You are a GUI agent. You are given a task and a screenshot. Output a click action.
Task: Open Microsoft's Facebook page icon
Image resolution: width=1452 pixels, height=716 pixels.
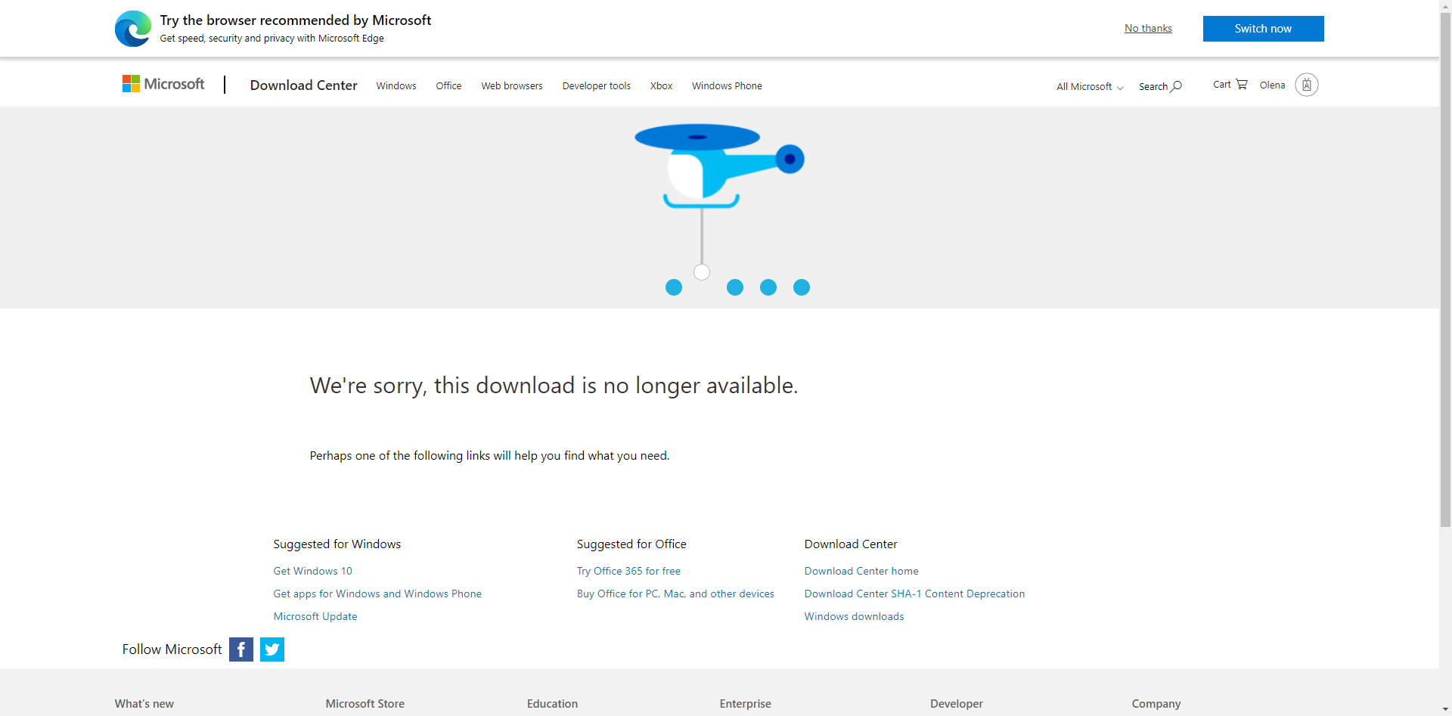coord(241,649)
